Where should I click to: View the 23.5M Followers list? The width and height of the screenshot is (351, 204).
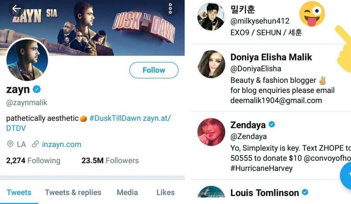pyautogui.click(x=110, y=160)
